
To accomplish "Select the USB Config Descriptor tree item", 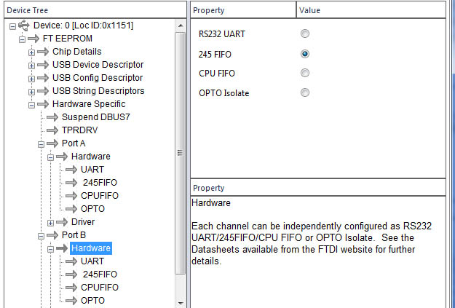I will pyautogui.click(x=98, y=78).
